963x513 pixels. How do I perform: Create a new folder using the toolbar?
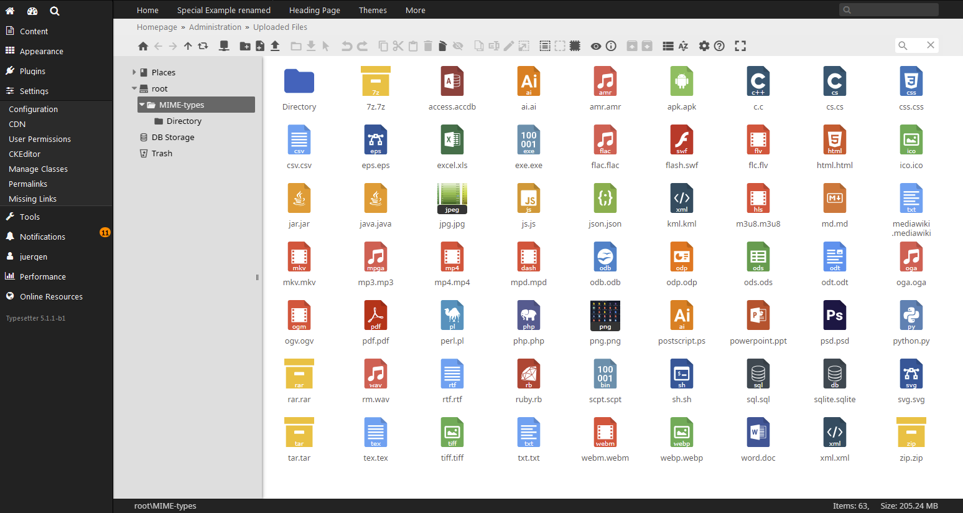[245, 45]
